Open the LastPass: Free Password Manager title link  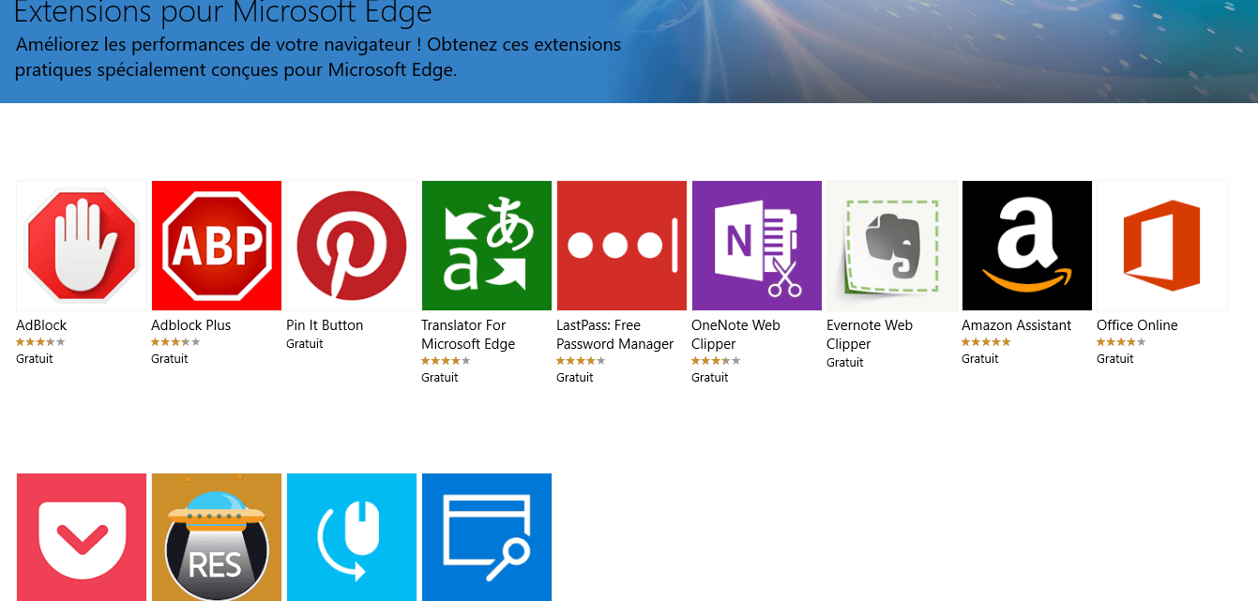pyautogui.click(x=615, y=335)
